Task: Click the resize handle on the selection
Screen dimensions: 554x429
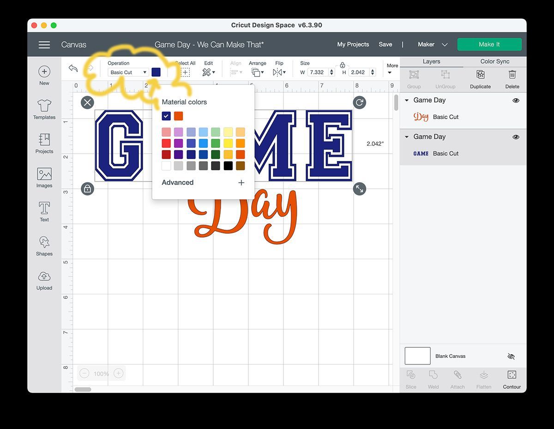Action: pos(359,189)
